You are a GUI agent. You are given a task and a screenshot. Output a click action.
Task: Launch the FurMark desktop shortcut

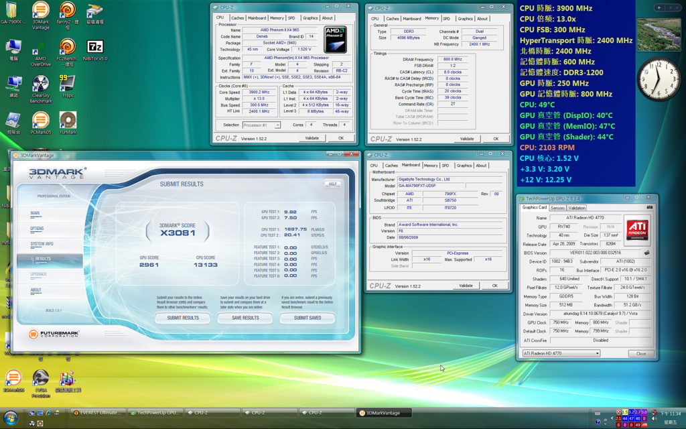tap(68, 123)
